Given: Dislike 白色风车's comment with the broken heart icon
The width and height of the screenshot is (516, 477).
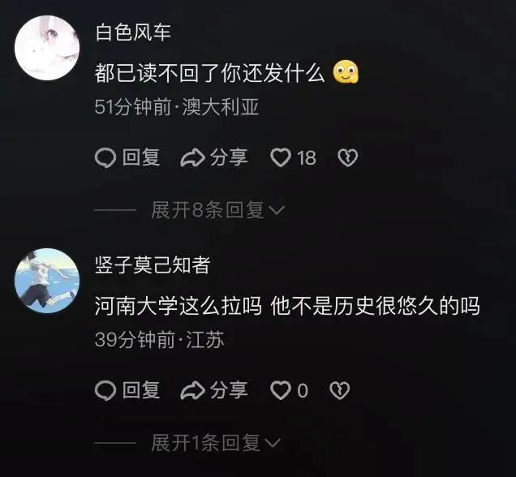Looking at the screenshot, I should pos(348,157).
